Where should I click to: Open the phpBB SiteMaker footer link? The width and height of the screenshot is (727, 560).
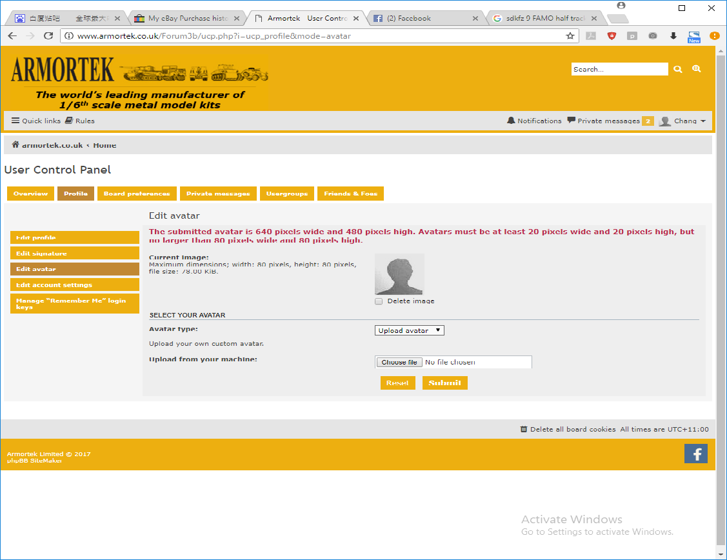coord(34,461)
